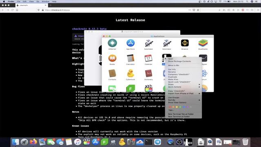Select the Calendar app icon
Image resolution: width=261 pixels, height=147 pixels.
[x=148, y=58]
